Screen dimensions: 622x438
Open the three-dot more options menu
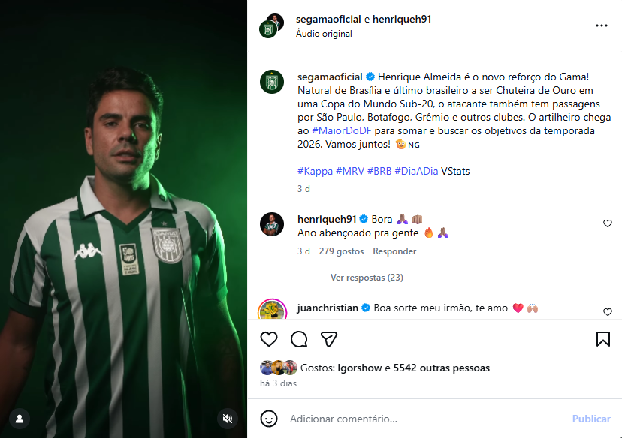pos(601,25)
